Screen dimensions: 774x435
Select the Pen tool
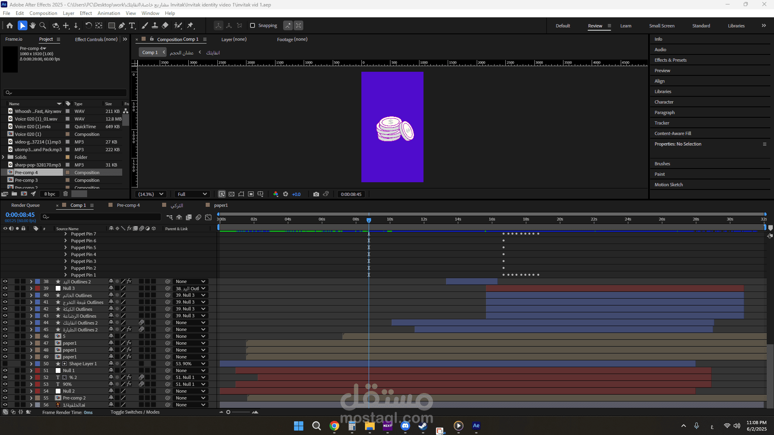tap(122, 25)
